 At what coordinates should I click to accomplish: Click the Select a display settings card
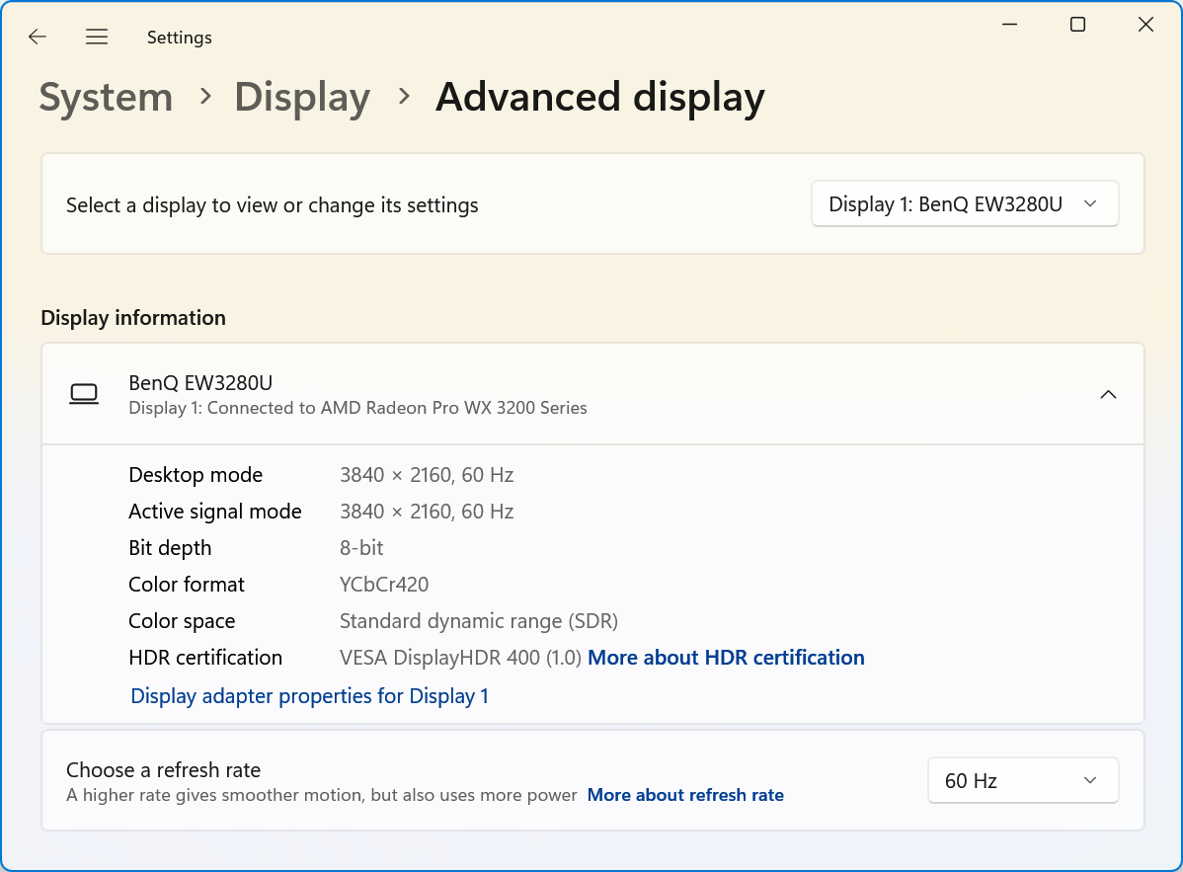click(x=395, y=203)
